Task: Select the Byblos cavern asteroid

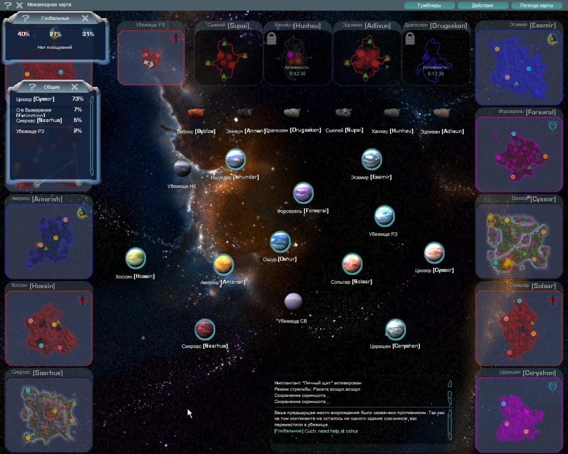Action: coord(196,113)
